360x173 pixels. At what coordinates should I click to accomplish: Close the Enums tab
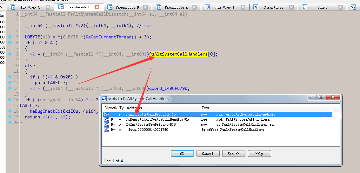(x=340, y=7)
